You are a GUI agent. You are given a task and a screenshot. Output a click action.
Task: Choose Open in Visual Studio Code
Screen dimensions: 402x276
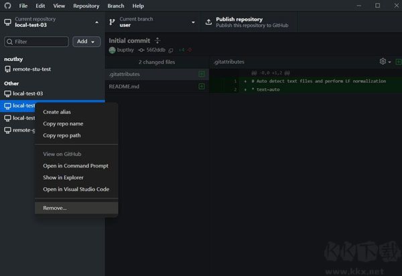[x=76, y=189]
